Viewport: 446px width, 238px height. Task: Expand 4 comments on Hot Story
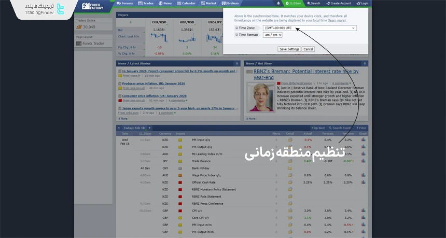coord(341,83)
